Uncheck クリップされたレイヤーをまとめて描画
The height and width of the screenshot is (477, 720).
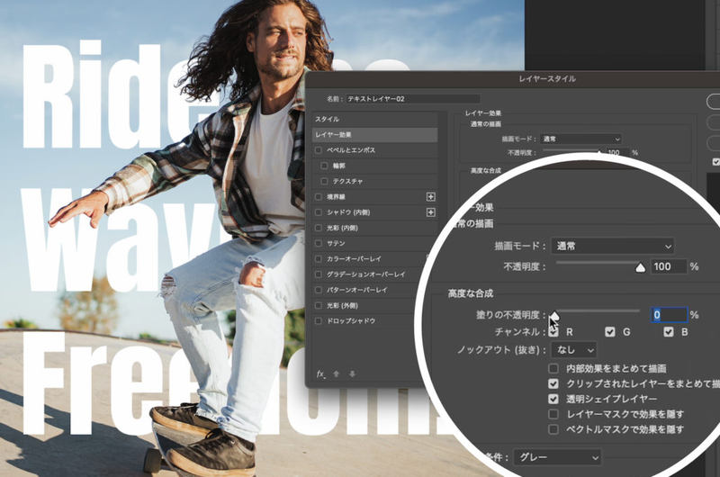coord(553,383)
